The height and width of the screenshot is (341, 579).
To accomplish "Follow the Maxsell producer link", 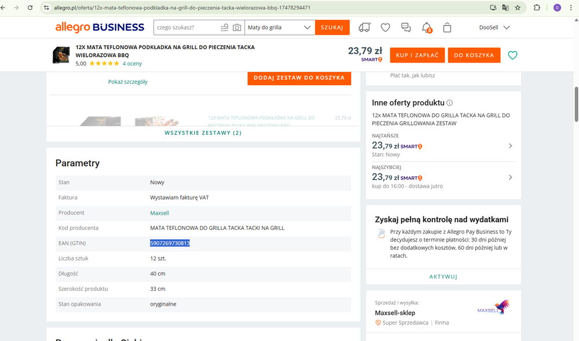I will click(x=159, y=213).
